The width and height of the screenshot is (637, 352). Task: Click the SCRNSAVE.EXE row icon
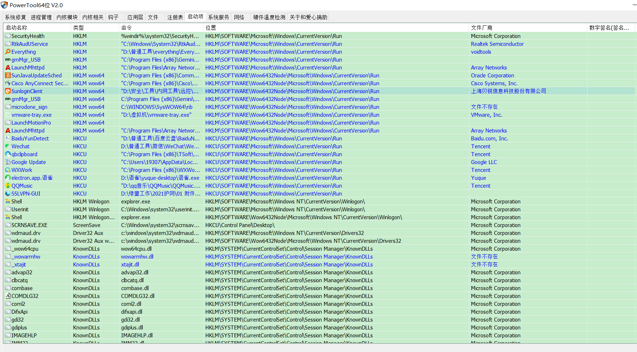point(8,225)
